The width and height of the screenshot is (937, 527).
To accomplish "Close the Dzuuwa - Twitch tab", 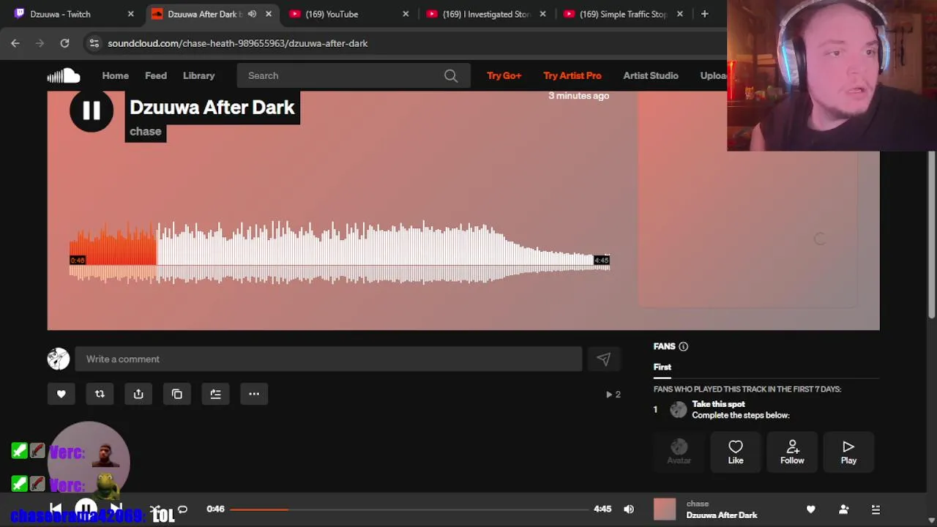I will pos(131,14).
